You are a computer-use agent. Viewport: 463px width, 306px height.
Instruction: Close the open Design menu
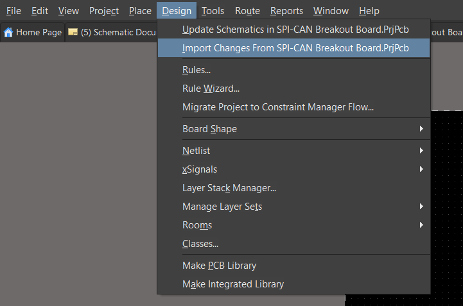click(177, 11)
